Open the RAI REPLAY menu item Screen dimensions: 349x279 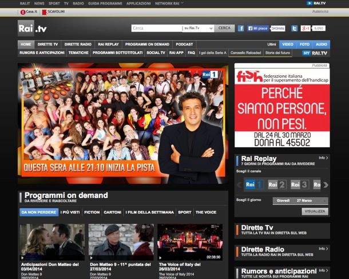pos(108,45)
